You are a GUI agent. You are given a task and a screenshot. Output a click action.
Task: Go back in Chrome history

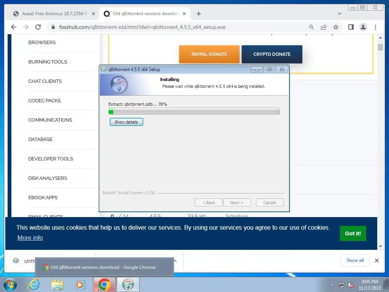(14, 27)
